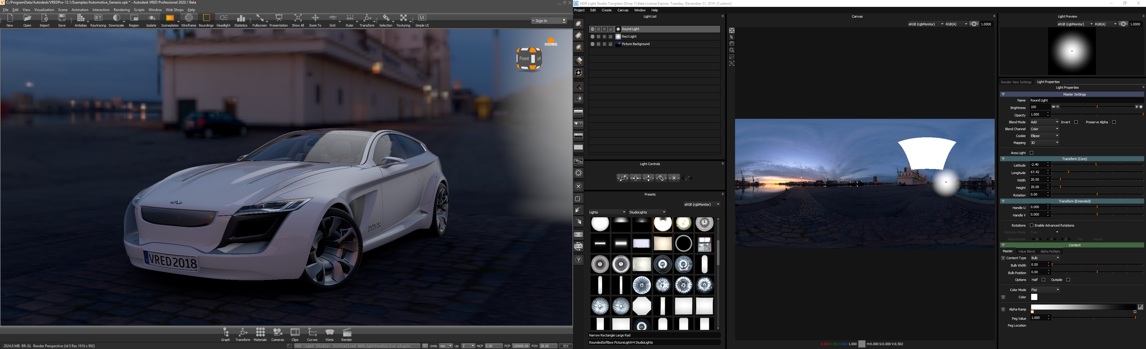Viewport: 1146px width, 349px height.
Task: Click the Region render icon
Action: (x=134, y=20)
